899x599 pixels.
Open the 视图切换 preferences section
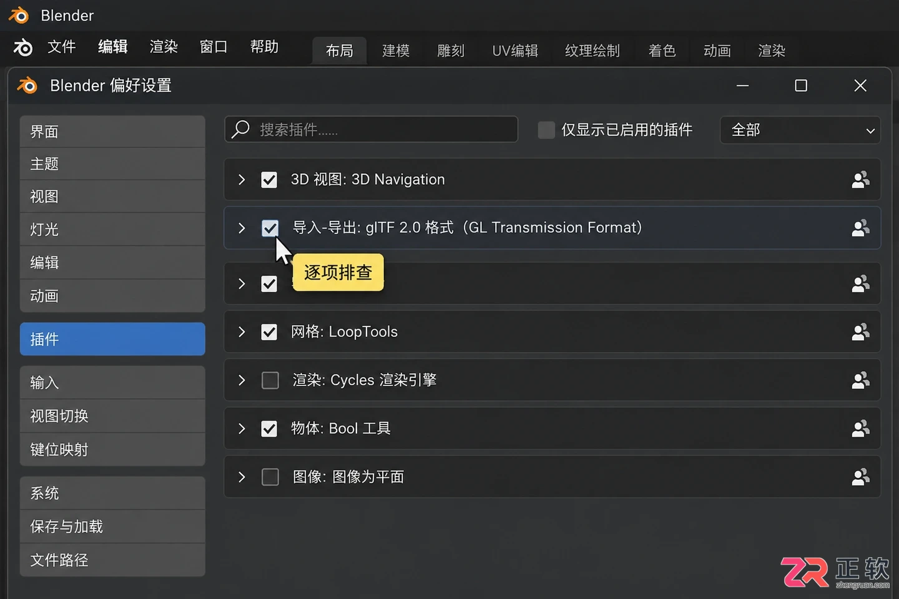coord(112,416)
